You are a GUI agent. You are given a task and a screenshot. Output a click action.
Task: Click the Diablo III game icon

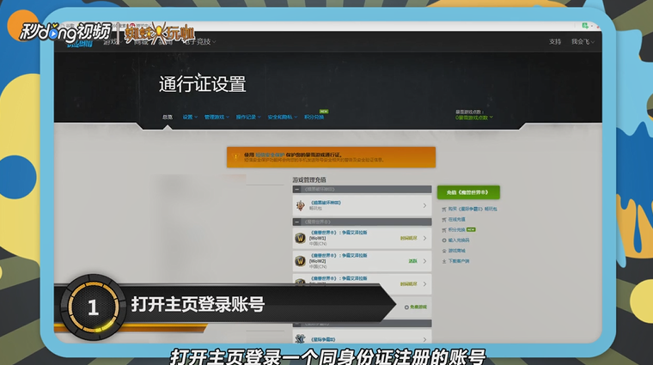(x=300, y=205)
